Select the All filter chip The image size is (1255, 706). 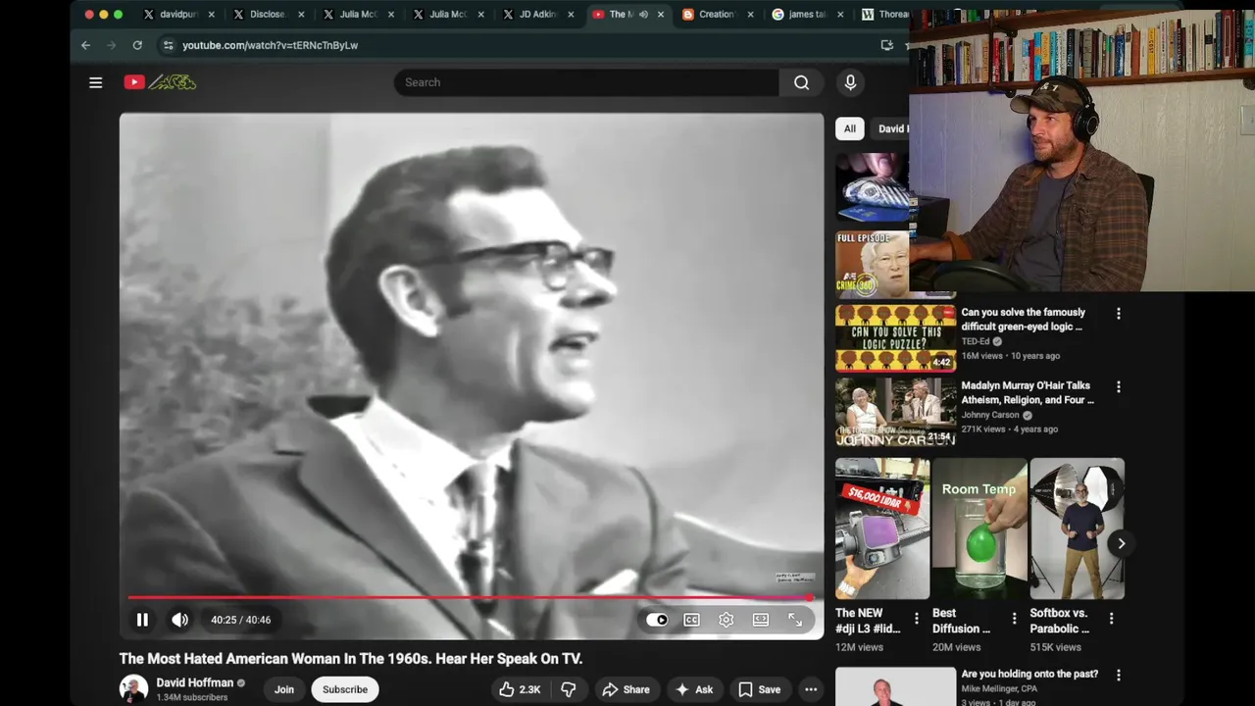click(850, 128)
